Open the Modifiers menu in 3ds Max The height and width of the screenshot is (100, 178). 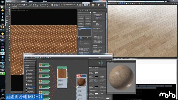pos(31,3)
